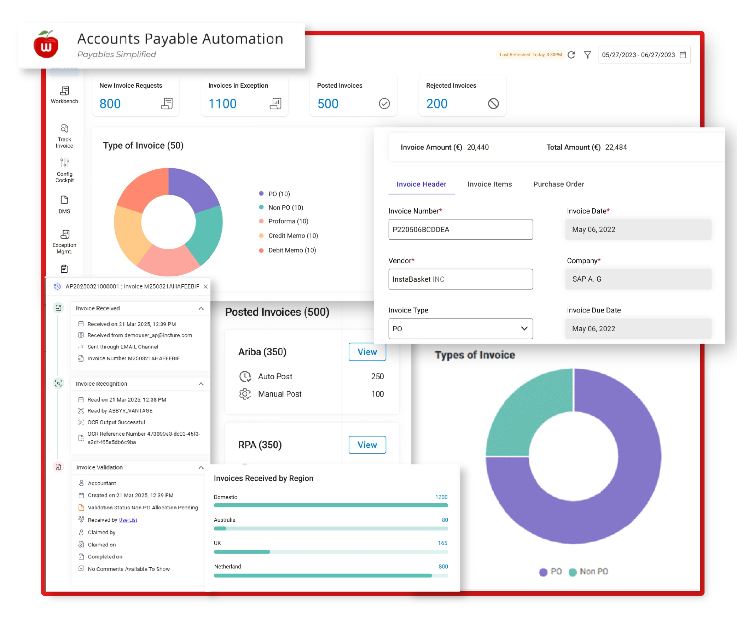Click the filter funnel icon
The width and height of the screenshot is (737, 626).
pyautogui.click(x=587, y=55)
